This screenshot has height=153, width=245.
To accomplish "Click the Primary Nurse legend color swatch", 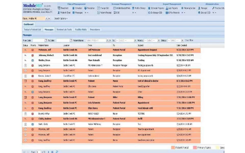I will tap(195, 148).
